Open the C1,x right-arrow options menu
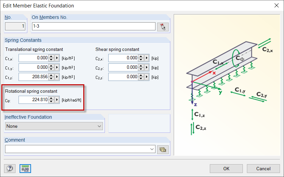The height and width of the screenshot is (177, 284). pyautogui.click(x=57, y=58)
